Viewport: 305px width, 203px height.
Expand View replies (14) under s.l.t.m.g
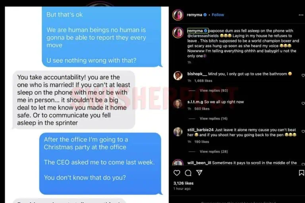pos(213,119)
